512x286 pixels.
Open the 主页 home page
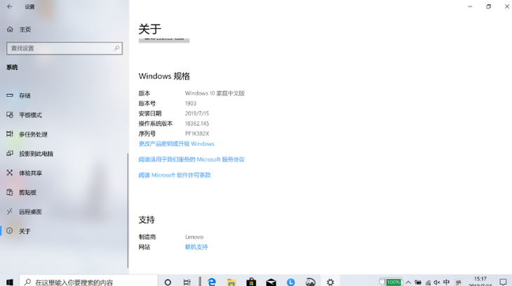25,29
